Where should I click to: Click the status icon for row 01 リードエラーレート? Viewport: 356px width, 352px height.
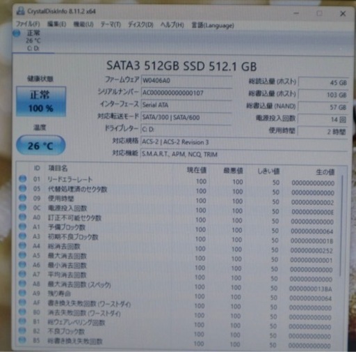click(x=22, y=178)
